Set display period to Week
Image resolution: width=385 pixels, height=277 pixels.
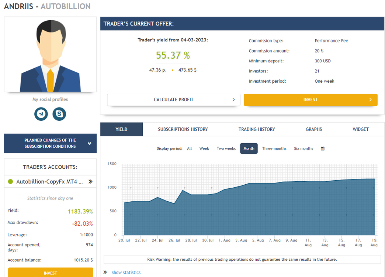(204, 148)
